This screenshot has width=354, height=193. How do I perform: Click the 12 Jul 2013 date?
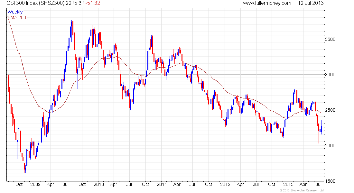[x=311, y=3]
